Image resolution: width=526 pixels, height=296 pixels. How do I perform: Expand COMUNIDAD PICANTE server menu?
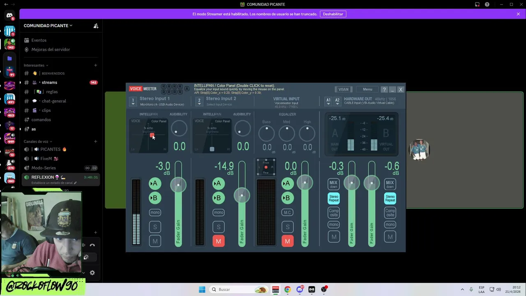[48, 25]
